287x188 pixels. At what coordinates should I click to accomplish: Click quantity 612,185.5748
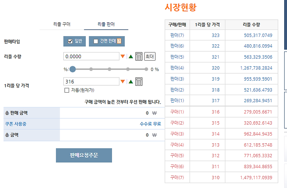coord(258,145)
